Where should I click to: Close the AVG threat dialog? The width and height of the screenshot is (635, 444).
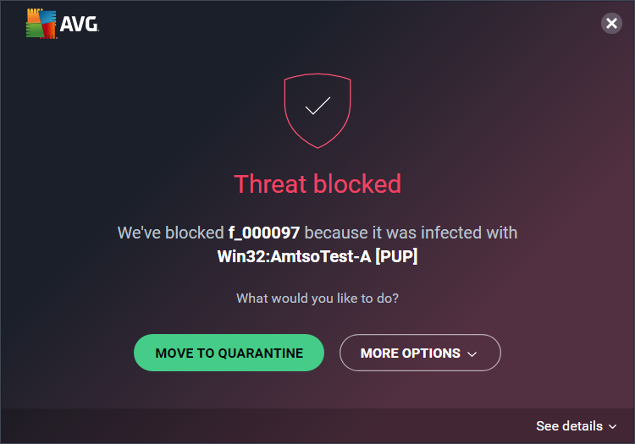tap(611, 24)
